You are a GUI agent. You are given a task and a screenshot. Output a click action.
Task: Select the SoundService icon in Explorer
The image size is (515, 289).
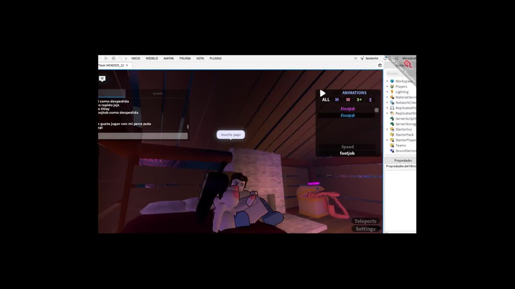click(392, 151)
